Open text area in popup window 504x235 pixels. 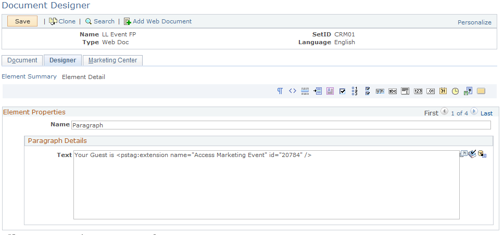(463, 154)
